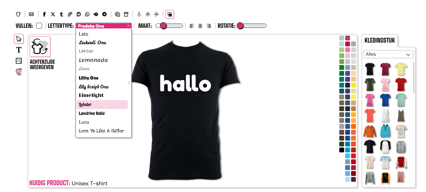Duplicate the selected element
426x192 pixels.
pos(118,14)
